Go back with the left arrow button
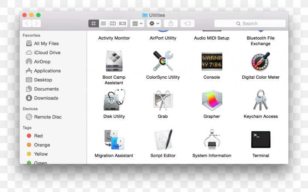308x192 pixels. point(27,23)
